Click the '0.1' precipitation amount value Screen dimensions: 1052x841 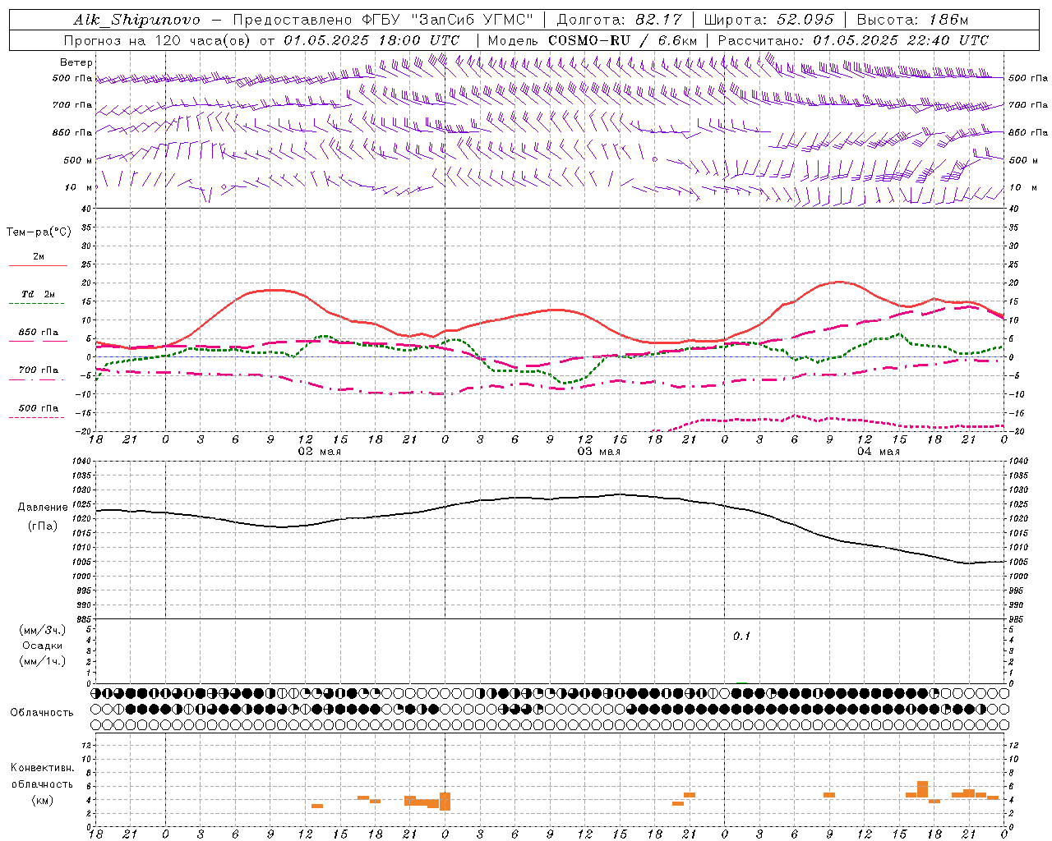coord(742,636)
